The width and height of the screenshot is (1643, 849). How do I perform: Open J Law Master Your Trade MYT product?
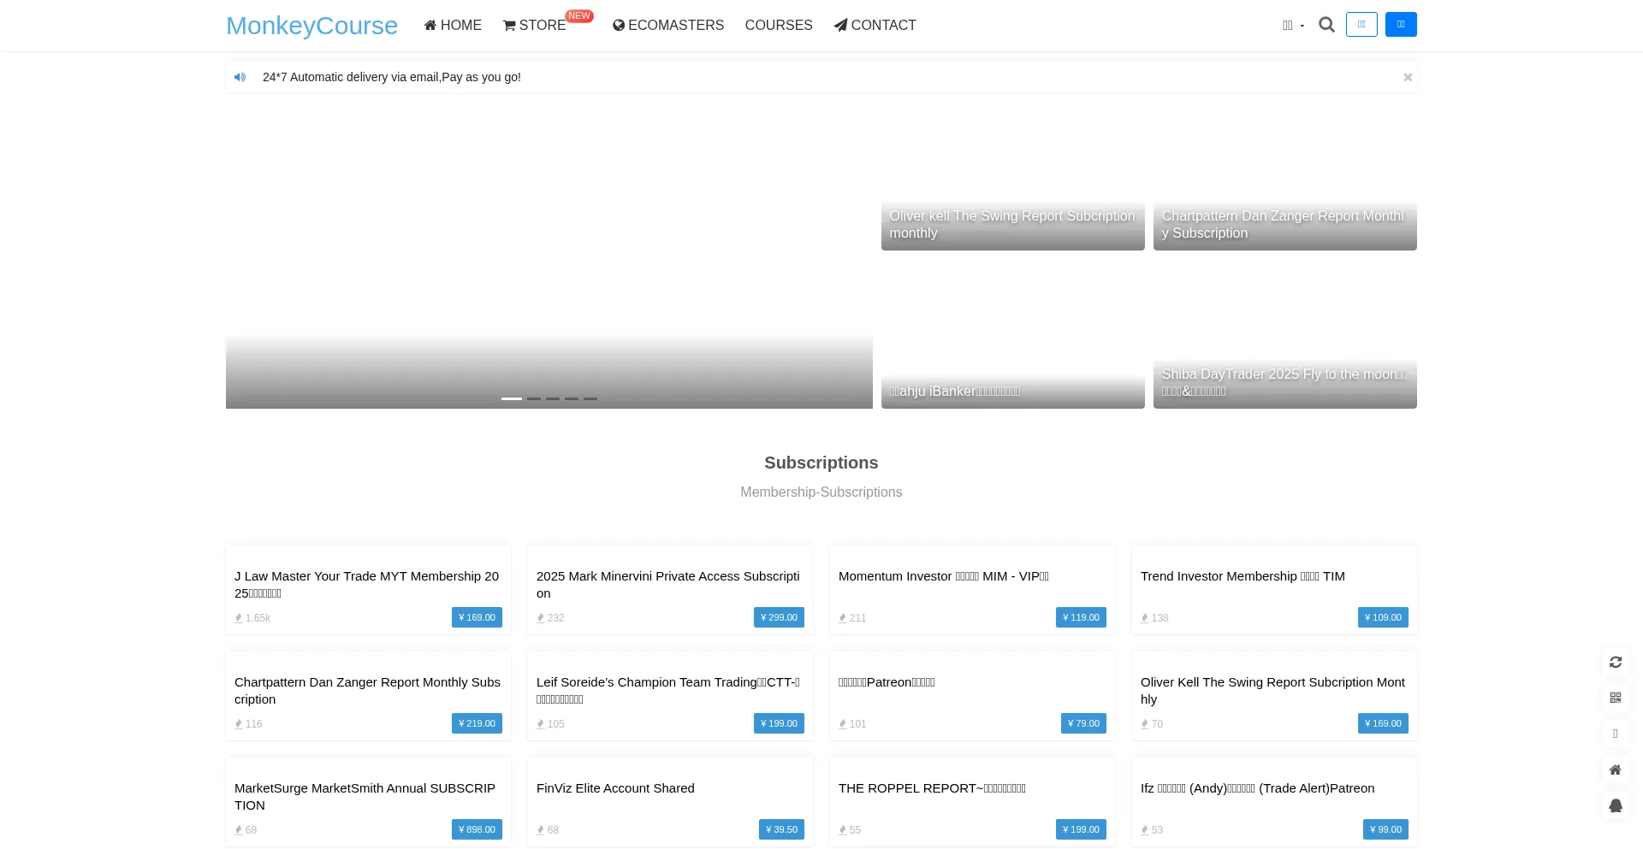click(367, 585)
